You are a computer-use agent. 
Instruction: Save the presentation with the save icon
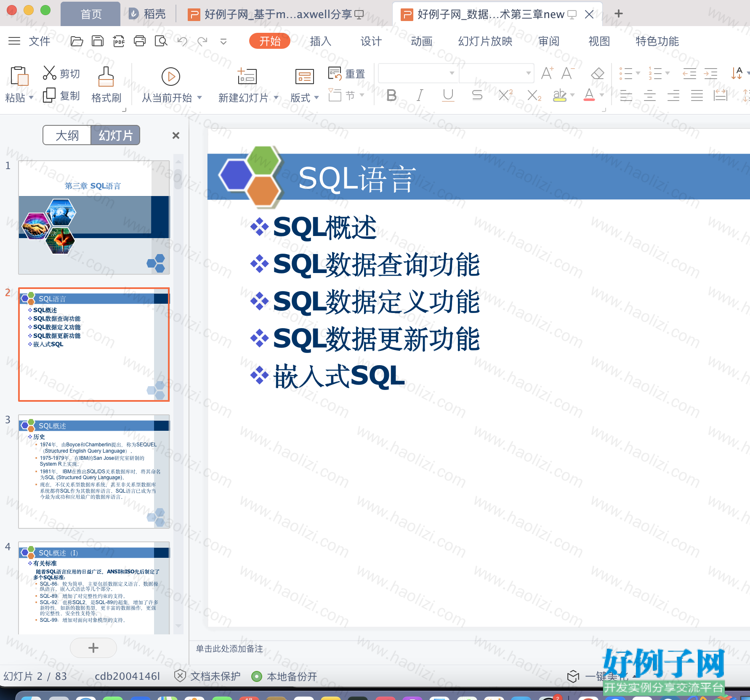(98, 41)
